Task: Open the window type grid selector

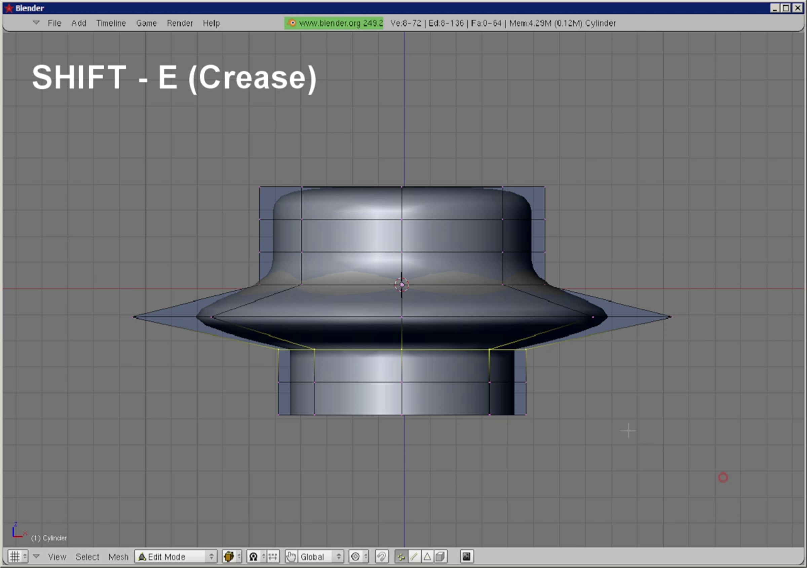Action: pyautogui.click(x=15, y=557)
